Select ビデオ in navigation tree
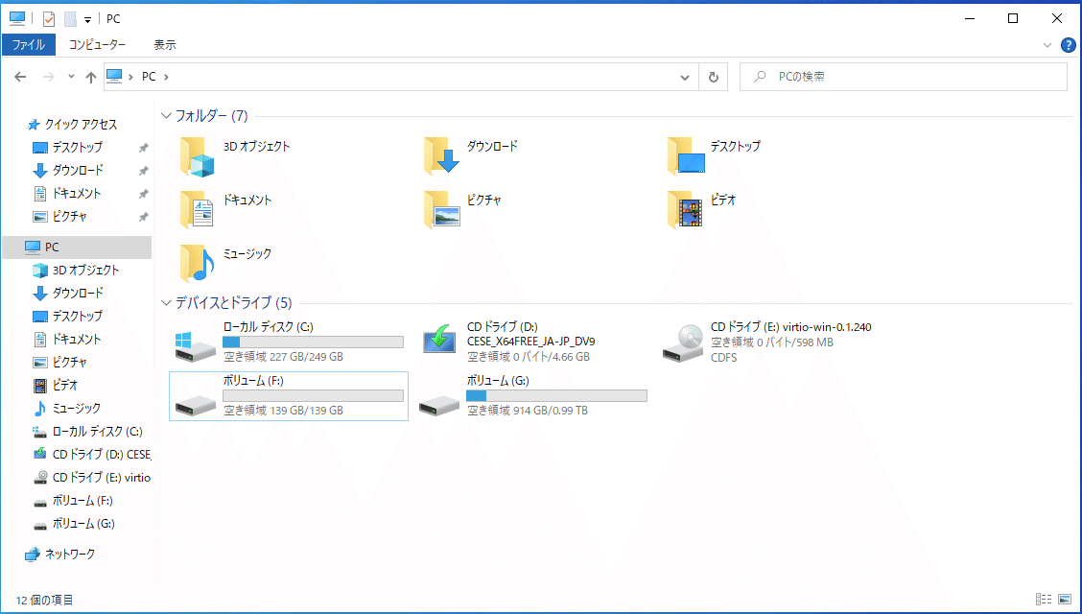Screen dimensions: 1082x614 click(65, 385)
